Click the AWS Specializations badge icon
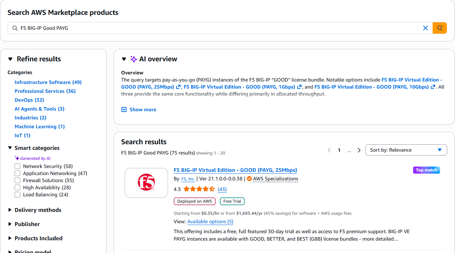This screenshot has width=455, height=253. [x=249, y=179]
